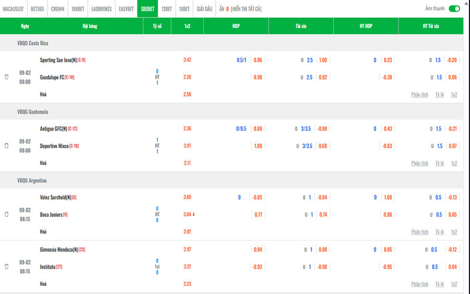Hide Gimnasia Mendoza match with trash icon
The width and height of the screenshot is (470, 294).
pyautogui.click(x=6, y=266)
